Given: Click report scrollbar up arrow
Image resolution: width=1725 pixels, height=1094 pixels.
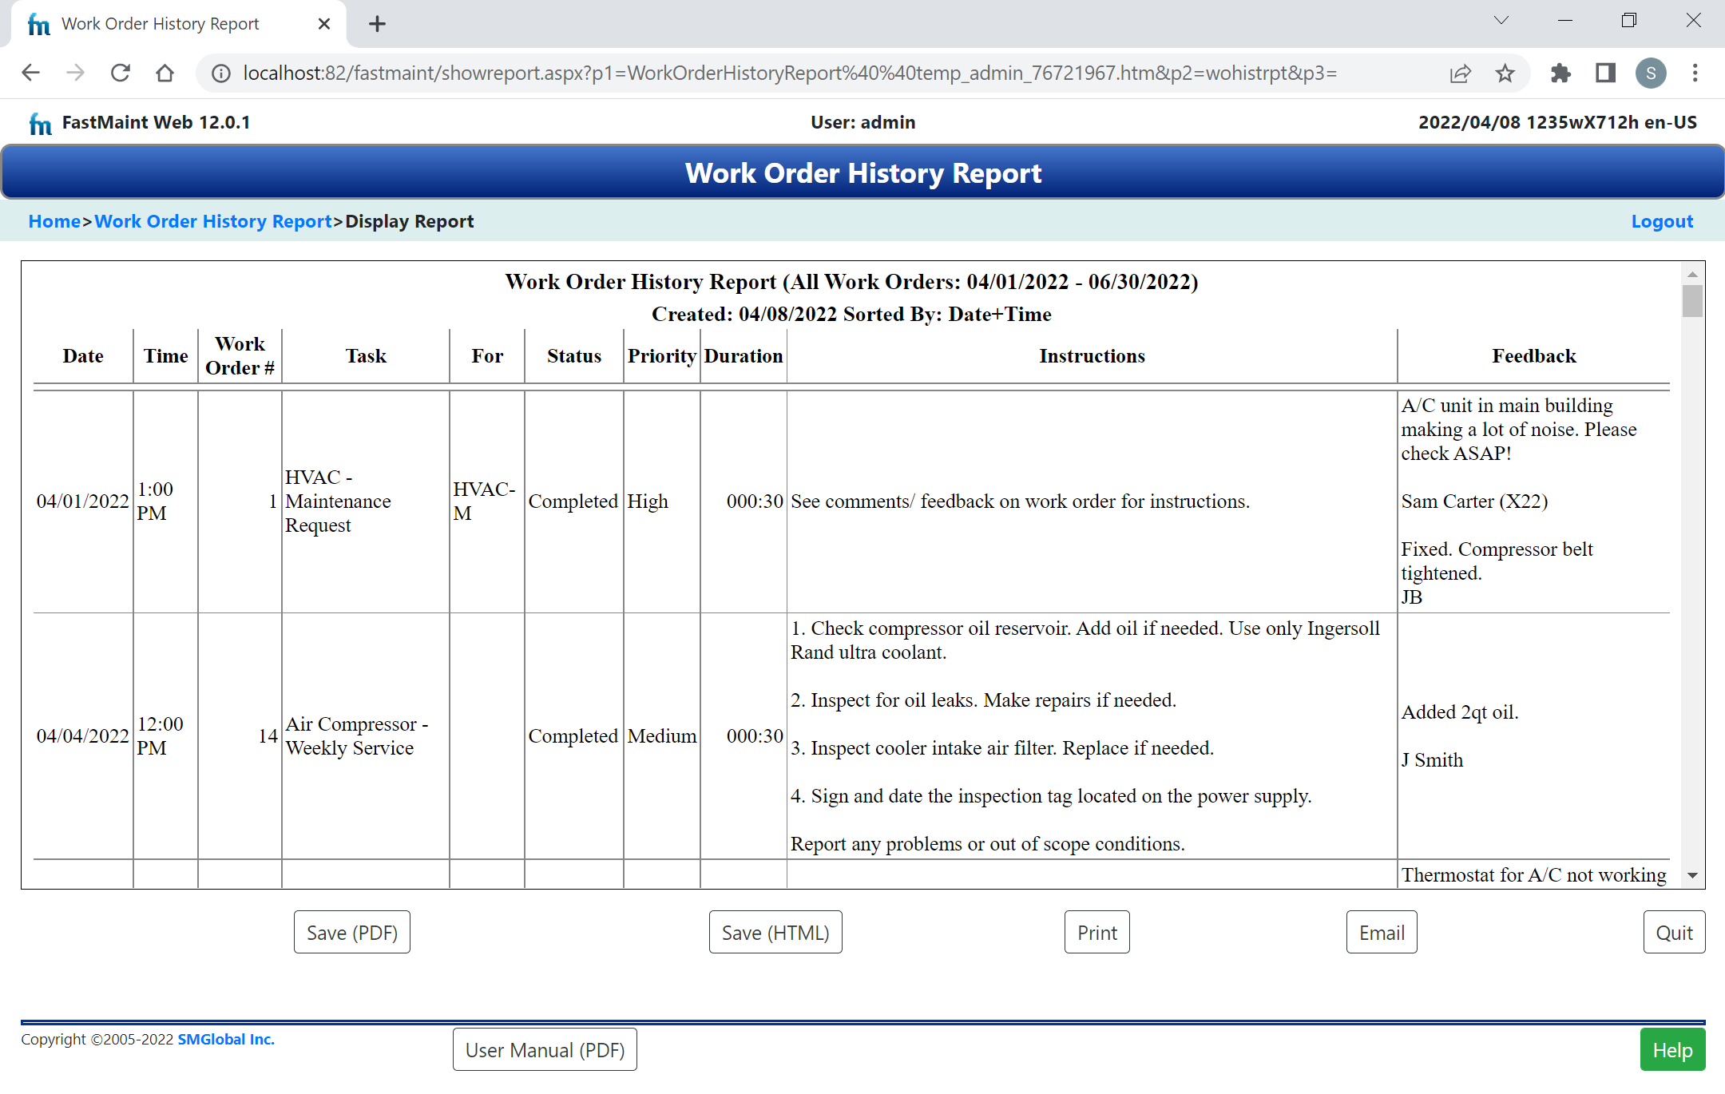Looking at the screenshot, I should [x=1692, y=274].
